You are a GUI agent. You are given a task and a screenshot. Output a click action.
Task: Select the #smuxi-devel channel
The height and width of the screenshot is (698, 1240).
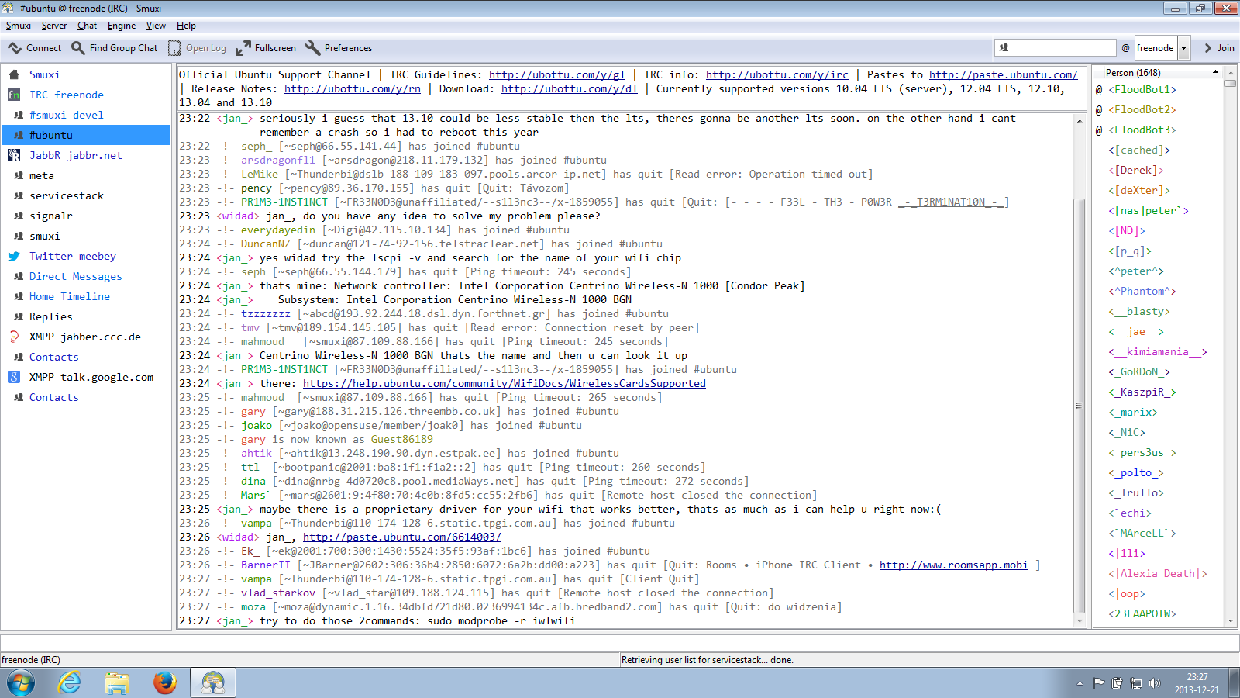66,115
